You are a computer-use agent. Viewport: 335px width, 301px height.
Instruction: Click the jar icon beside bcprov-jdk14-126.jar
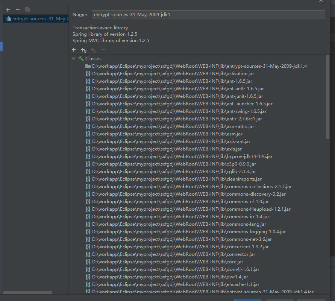88,156
